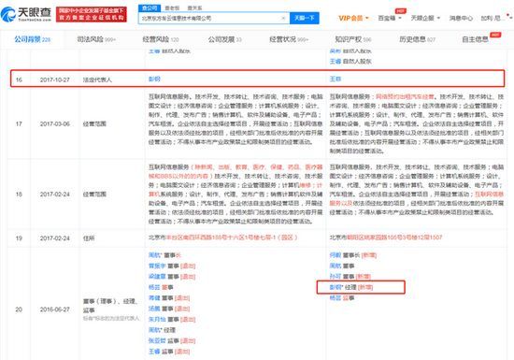Select the 查老板 search tab
The height and width of the screenshot is (360, 514).
(172, 7)
